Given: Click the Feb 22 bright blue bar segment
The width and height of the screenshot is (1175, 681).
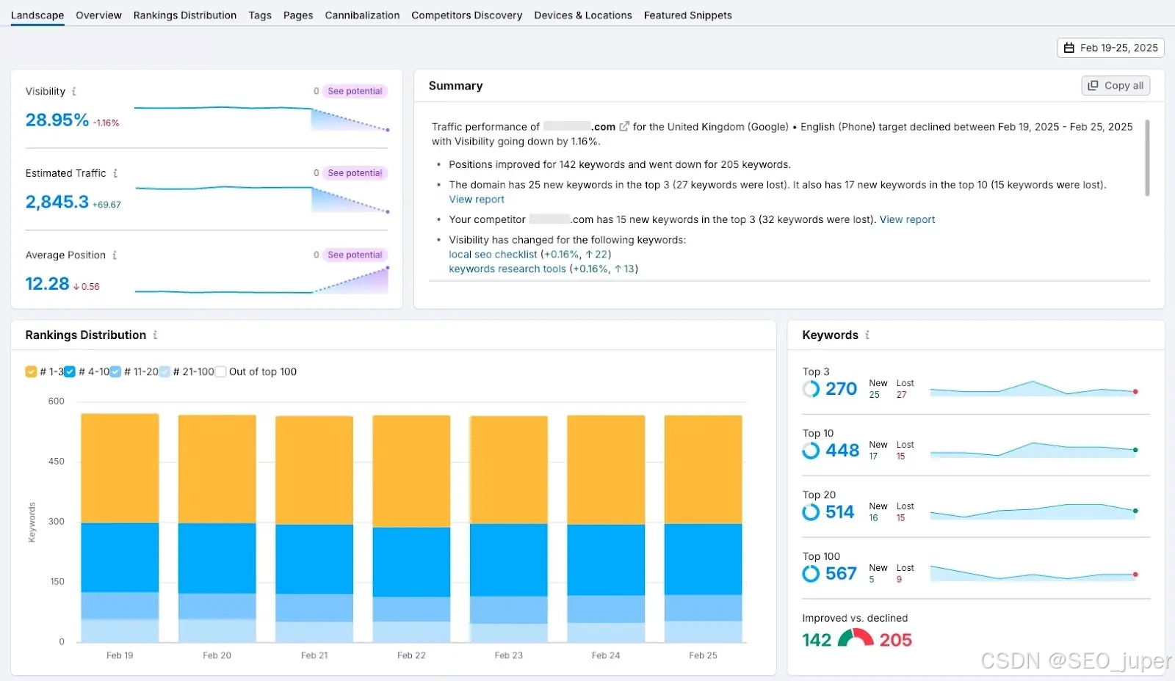Looking at the screenshot, I should pyautogui.click(x=411, y=562).
